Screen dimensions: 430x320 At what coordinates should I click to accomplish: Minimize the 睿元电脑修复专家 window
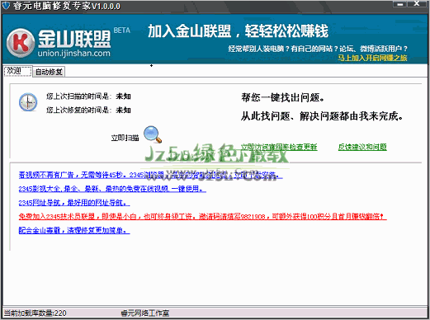point(399,4)
